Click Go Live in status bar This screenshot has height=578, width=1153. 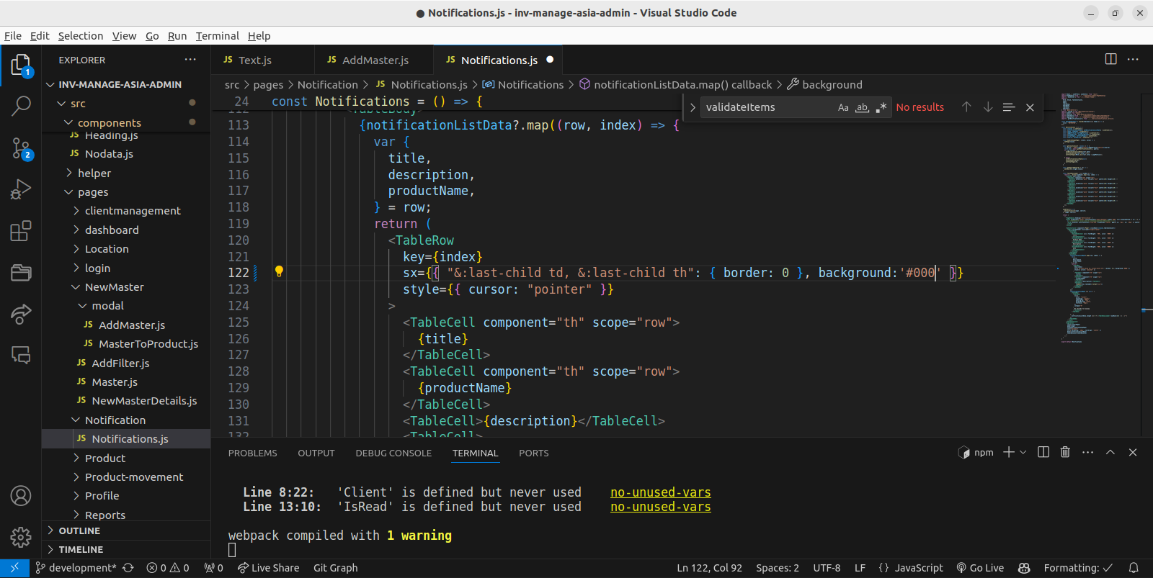point(980,568)
